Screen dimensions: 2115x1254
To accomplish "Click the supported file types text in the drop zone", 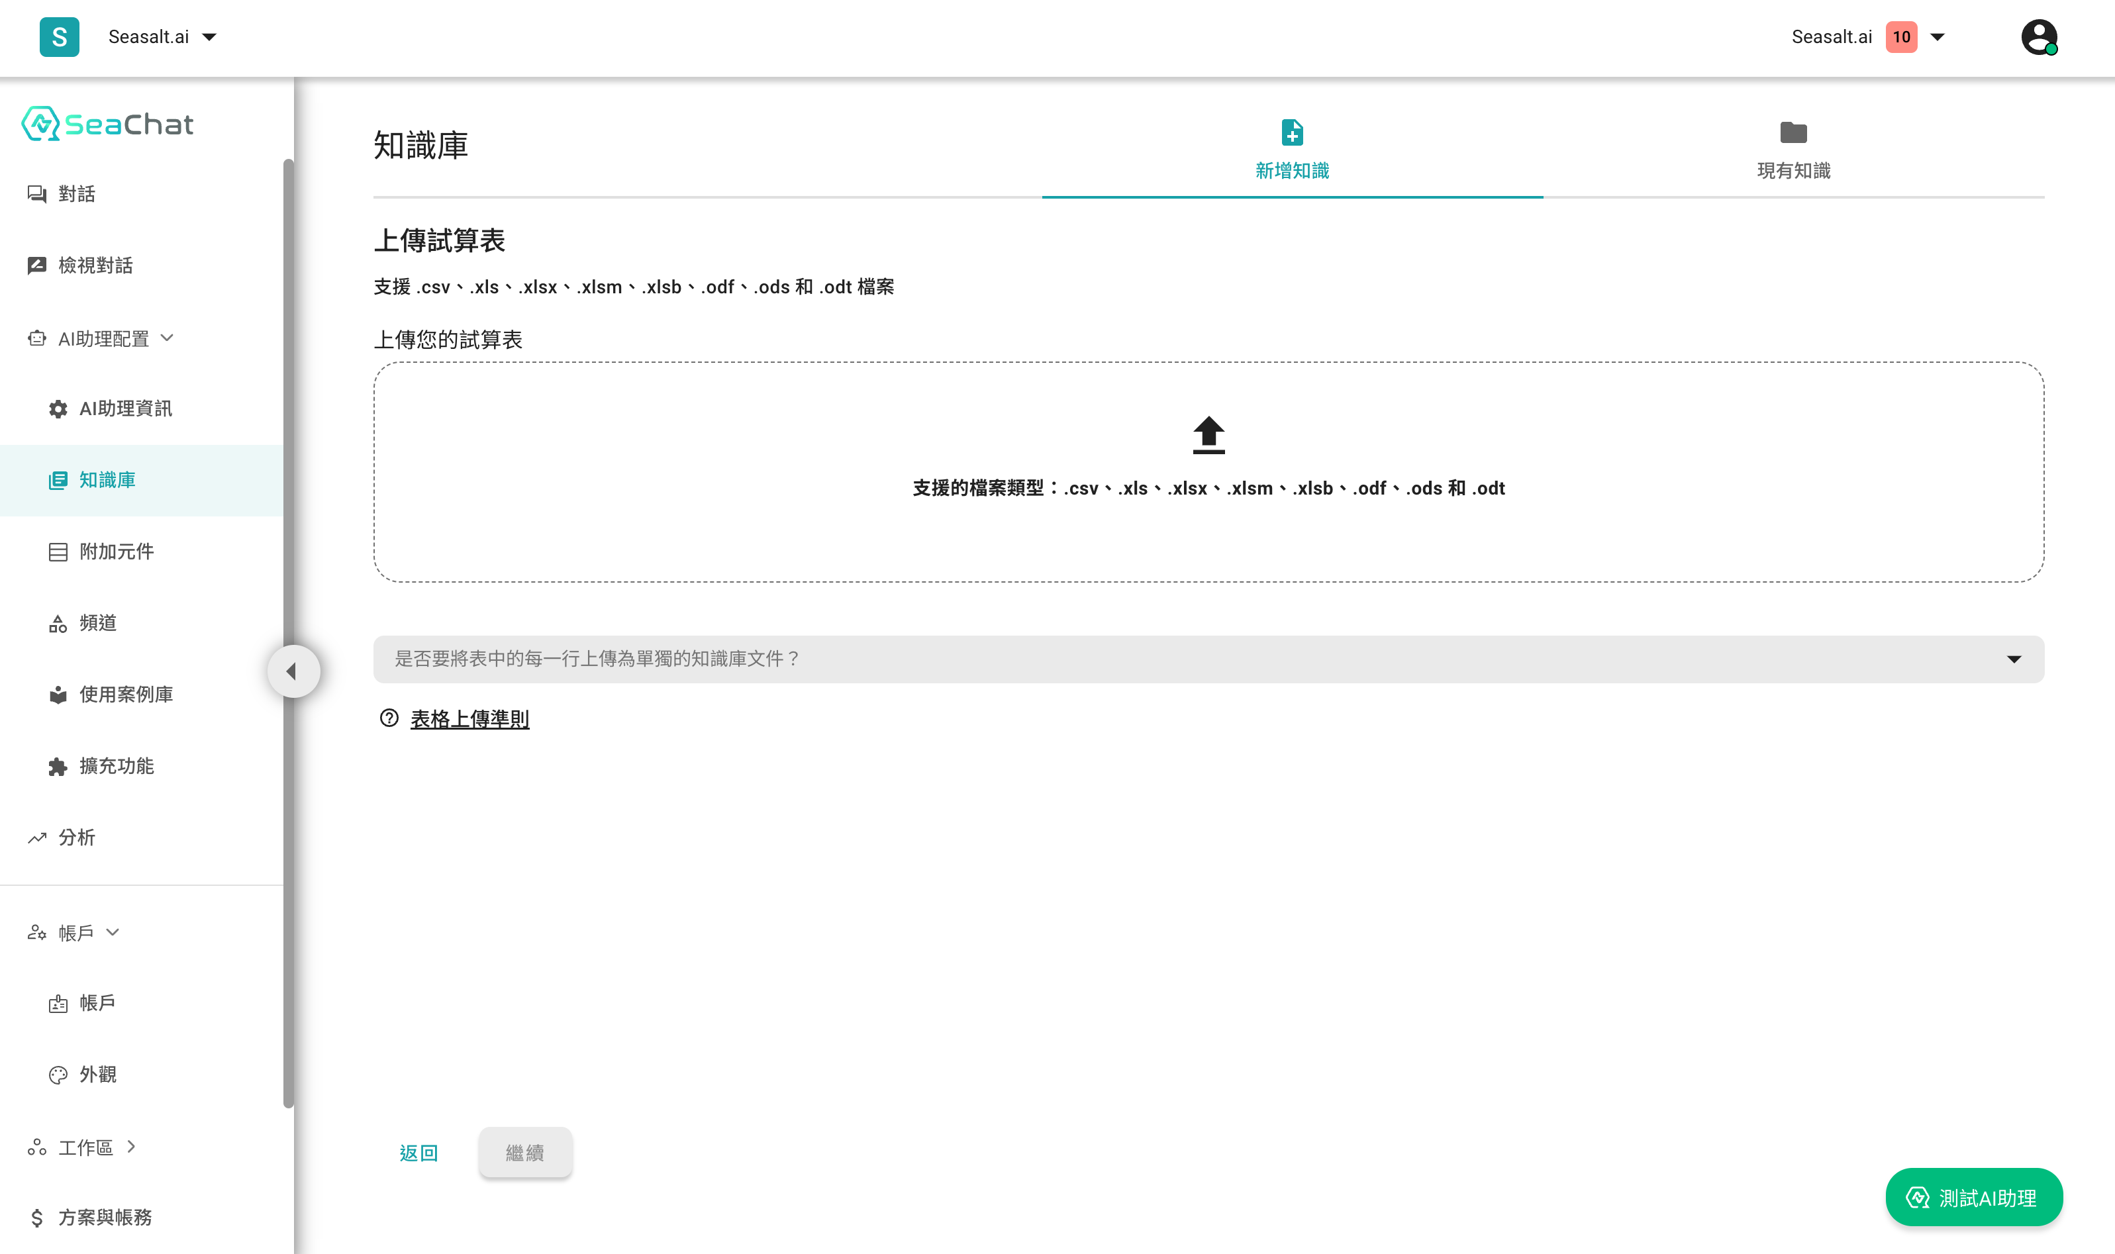I will tap(1208, 489).
